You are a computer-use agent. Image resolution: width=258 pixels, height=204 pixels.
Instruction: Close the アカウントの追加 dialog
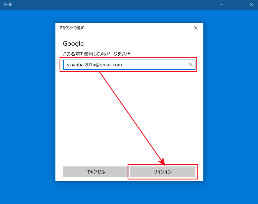click(196, 28)
